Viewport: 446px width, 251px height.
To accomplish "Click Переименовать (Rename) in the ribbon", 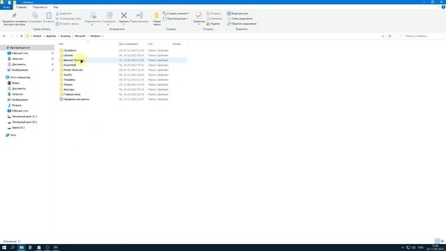I will pyautogui.click(x=139, y=17).
